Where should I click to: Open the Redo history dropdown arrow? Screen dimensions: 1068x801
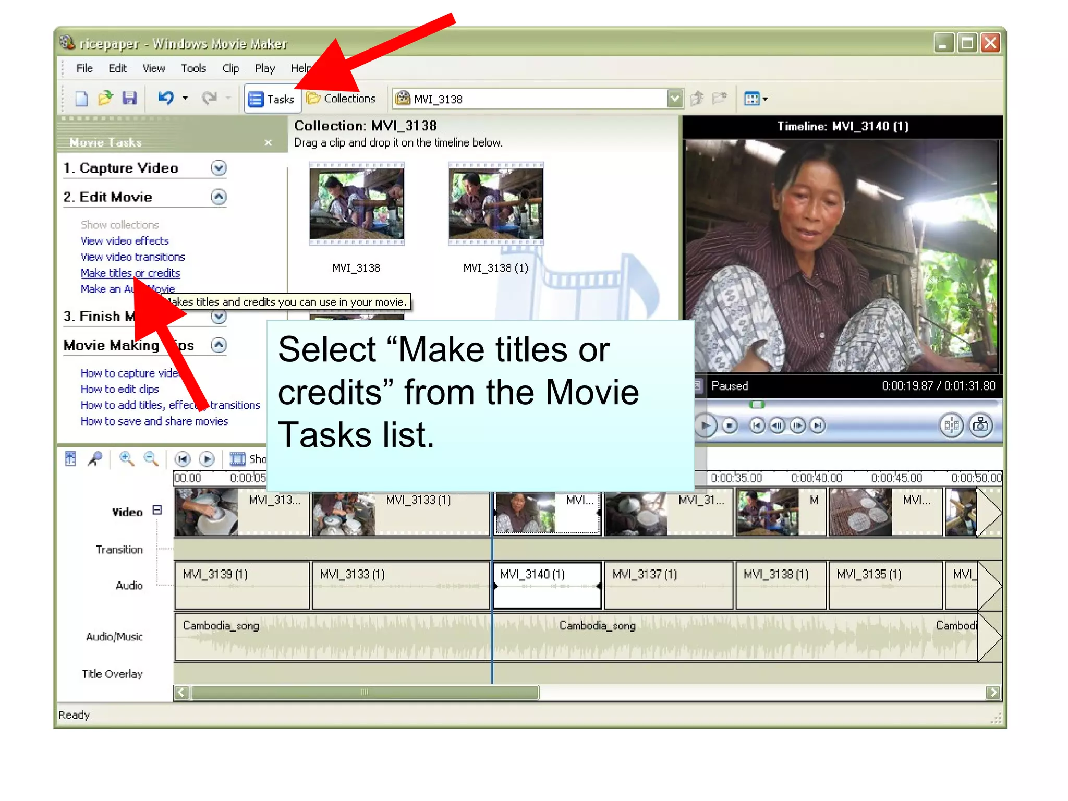[228, 98]
